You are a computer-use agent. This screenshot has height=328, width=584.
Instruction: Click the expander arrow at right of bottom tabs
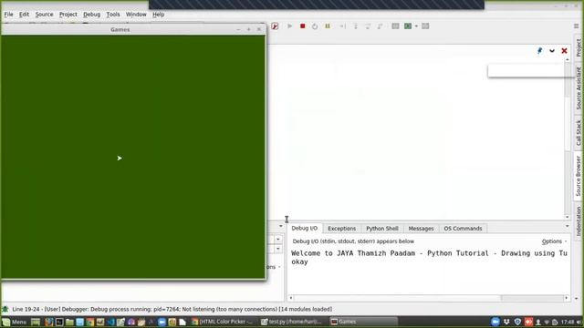pyautogui.click(x=568, y=226)
